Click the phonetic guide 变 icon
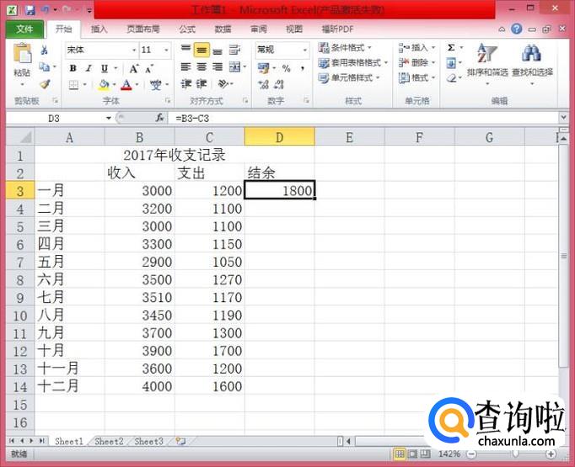The width and height of the screenshot is (575, 467). click(156, 85)
